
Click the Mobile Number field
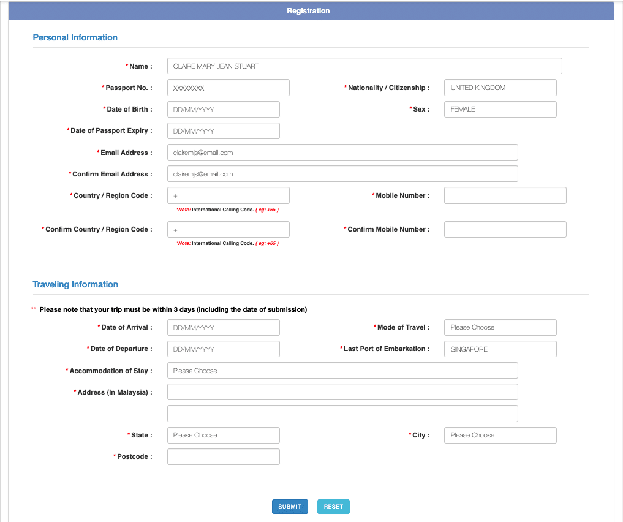tap(505, 195)
